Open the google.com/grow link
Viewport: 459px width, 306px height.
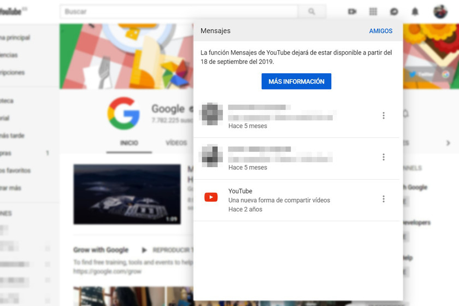[107, 272]
